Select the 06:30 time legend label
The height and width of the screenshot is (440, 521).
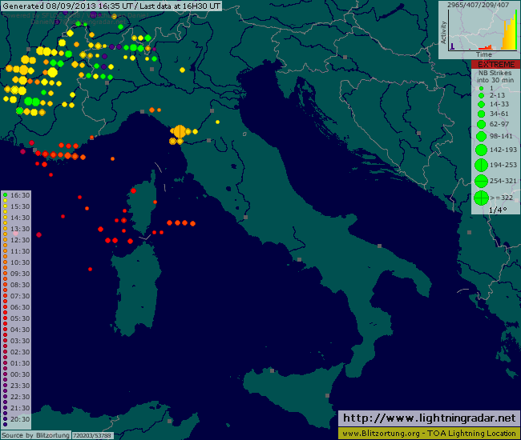coord(20,307)
